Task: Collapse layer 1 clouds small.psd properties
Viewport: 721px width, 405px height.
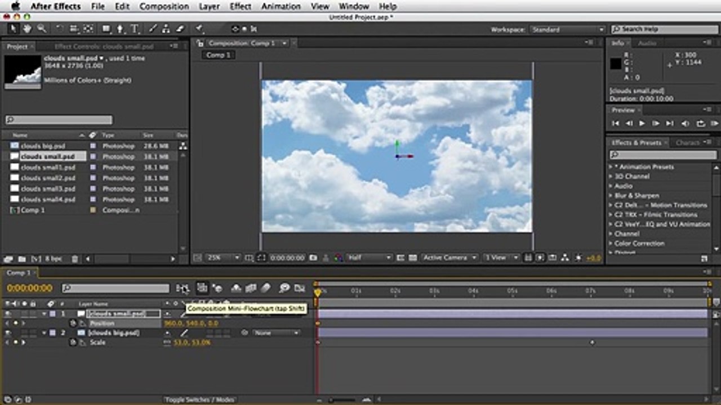Action: 44,314
